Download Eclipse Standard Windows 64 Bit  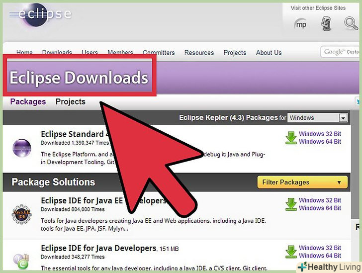tap(320, 142)
